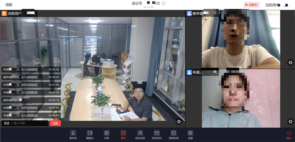Select the 16:45:12 log entry

31,100
